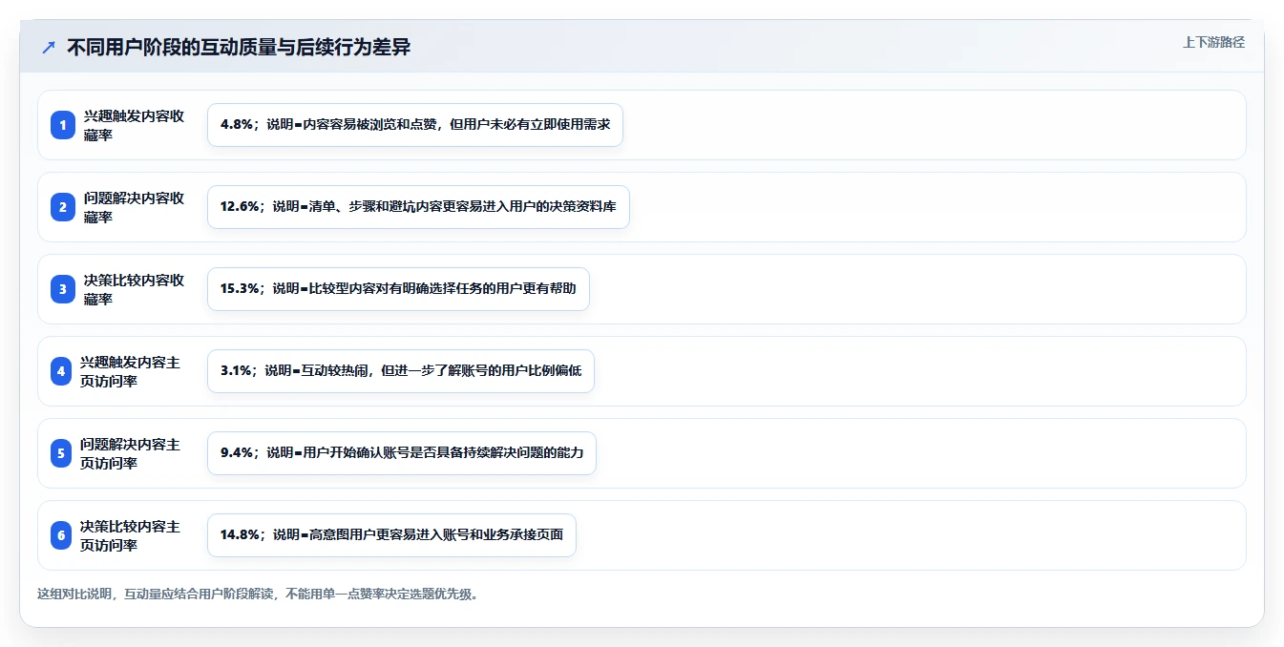Select number badge 6 for 决策比较内容主页访问率
This screenshot has width=1284, height=647.
point(63,535)
